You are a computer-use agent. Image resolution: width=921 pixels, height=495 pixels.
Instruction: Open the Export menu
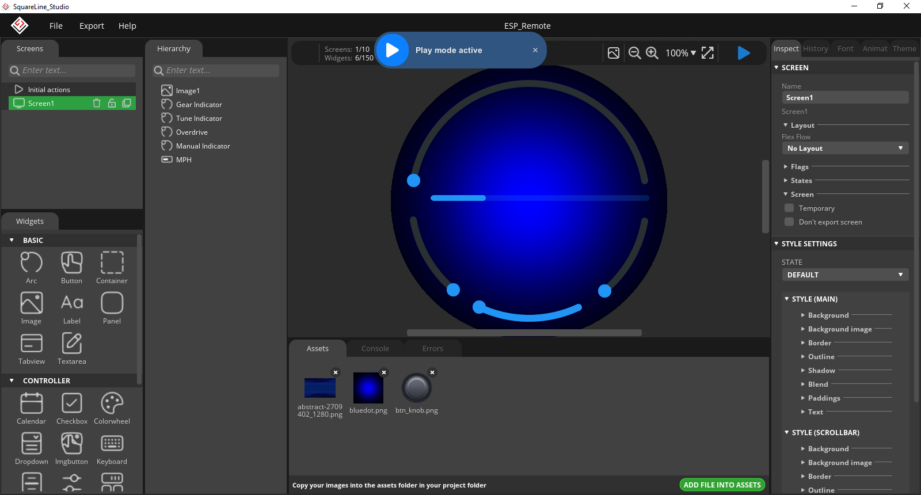click(92, 26)
